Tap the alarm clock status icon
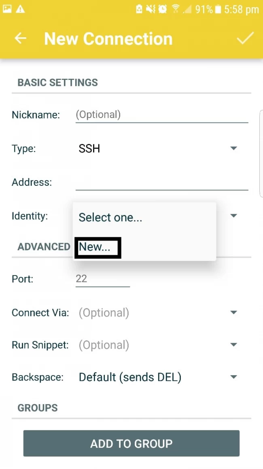 [x=163, y=9]
